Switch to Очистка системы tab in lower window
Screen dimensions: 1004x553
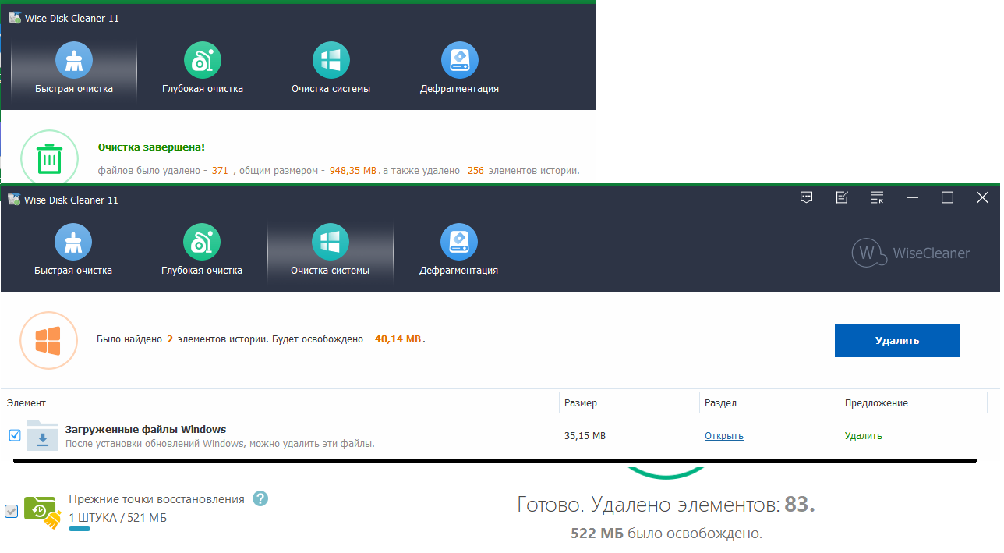tap(331, 271)
